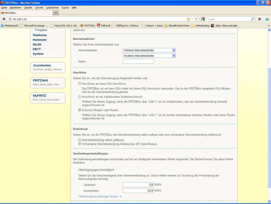
Task: Open the Telefonie sidebar section
Action: 40,35
